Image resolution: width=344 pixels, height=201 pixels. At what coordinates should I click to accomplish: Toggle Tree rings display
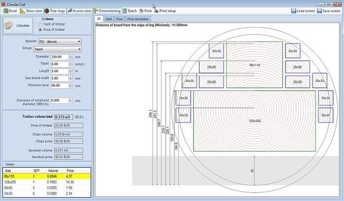point(55,10)
